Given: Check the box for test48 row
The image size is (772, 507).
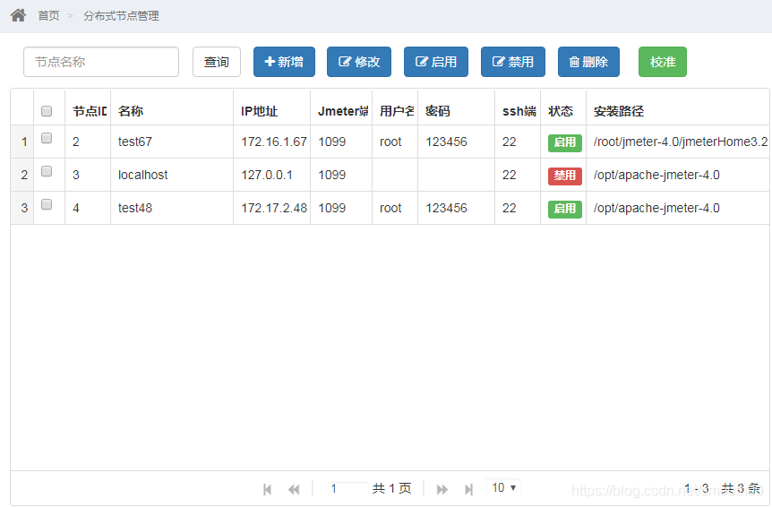Looking at the screenshot, I should pyautogui.click(x=47, y=204).
